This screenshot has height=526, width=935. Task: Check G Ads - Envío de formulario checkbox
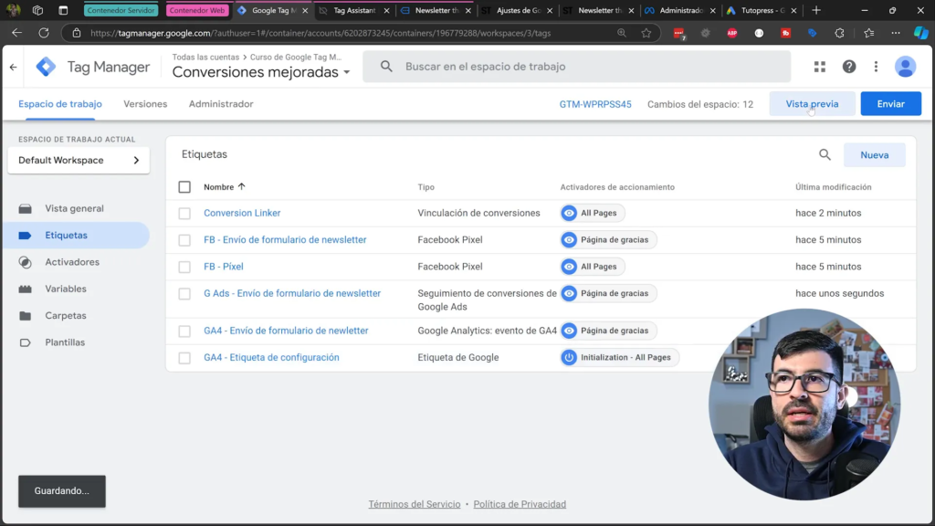coord(184,293)
